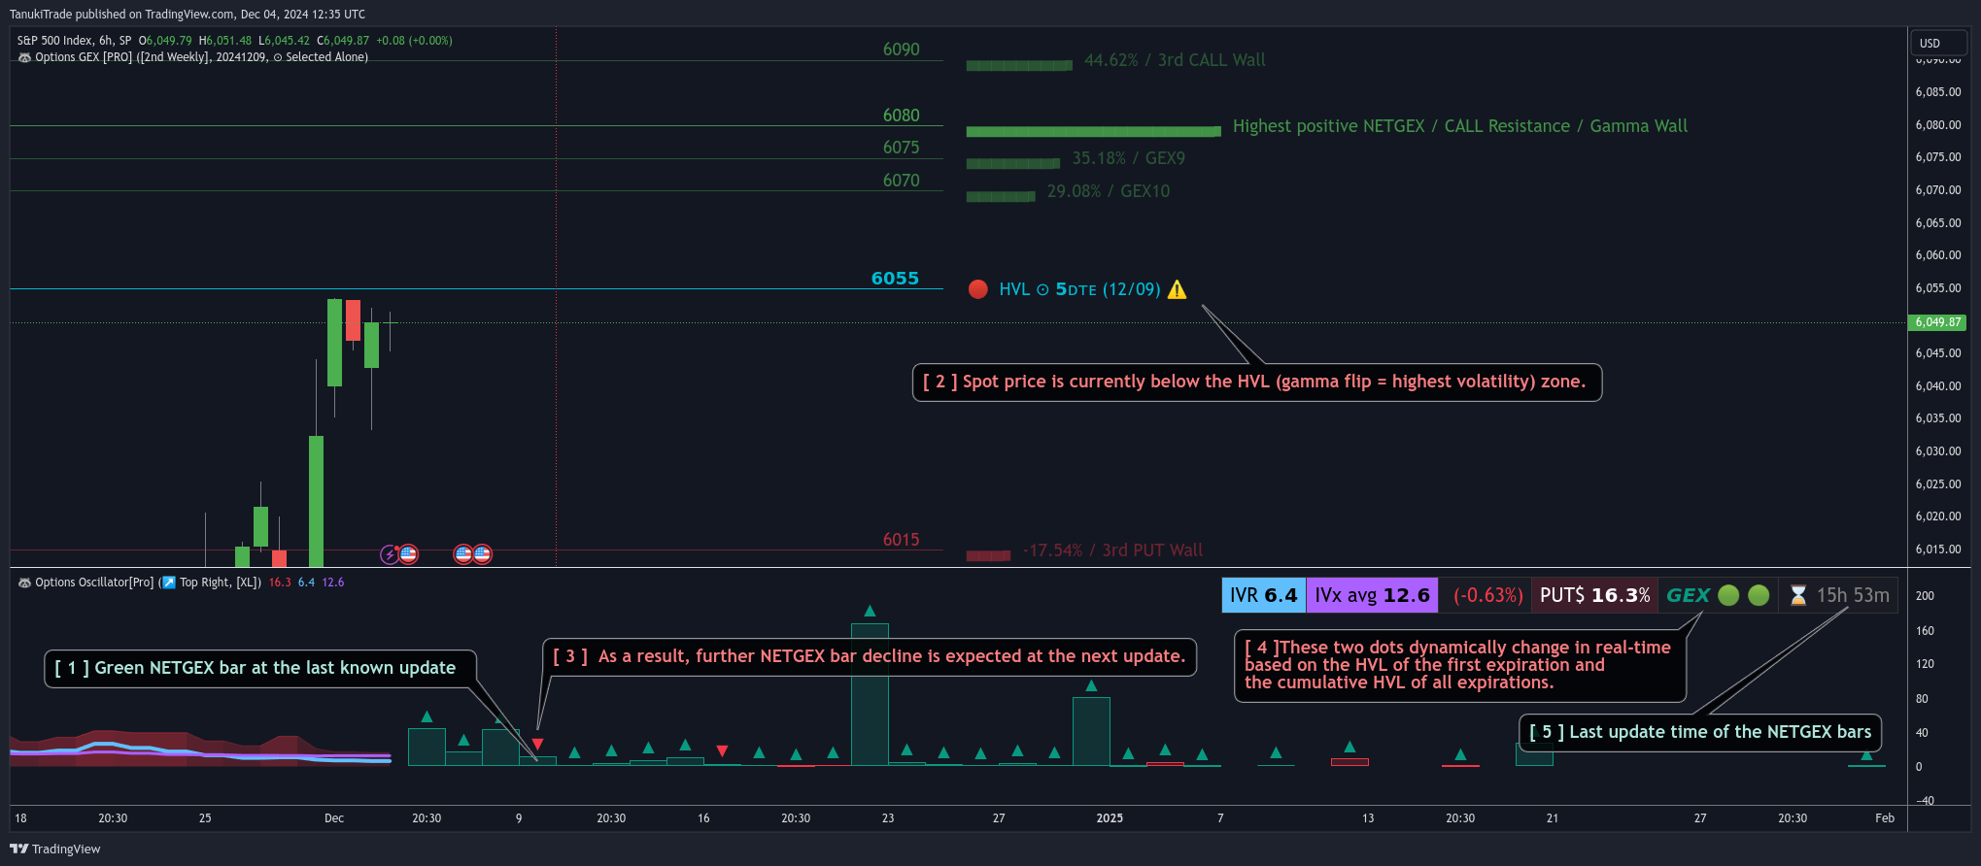Click the TradingView logo at bottom left

(55, 849)
